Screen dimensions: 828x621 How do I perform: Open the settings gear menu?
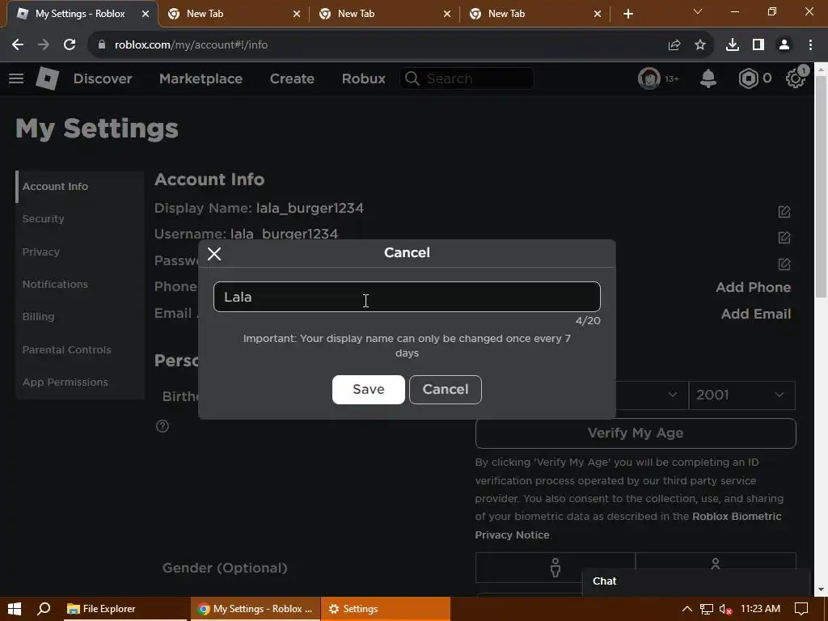pyautogui.click(x=796, y=78)
